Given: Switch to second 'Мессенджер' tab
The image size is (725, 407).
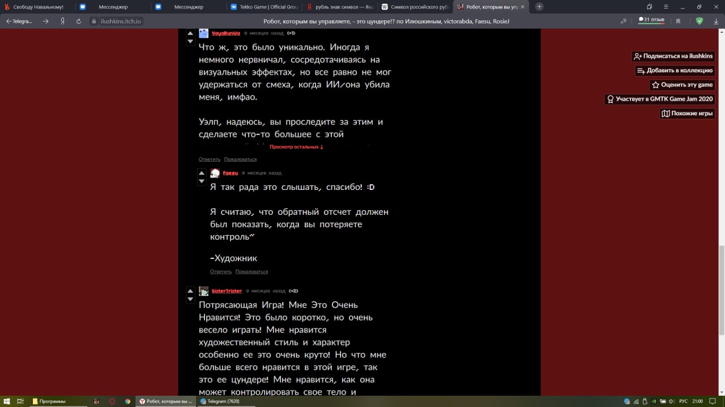Looking at the screenshot, I should (x=187, y=7).
